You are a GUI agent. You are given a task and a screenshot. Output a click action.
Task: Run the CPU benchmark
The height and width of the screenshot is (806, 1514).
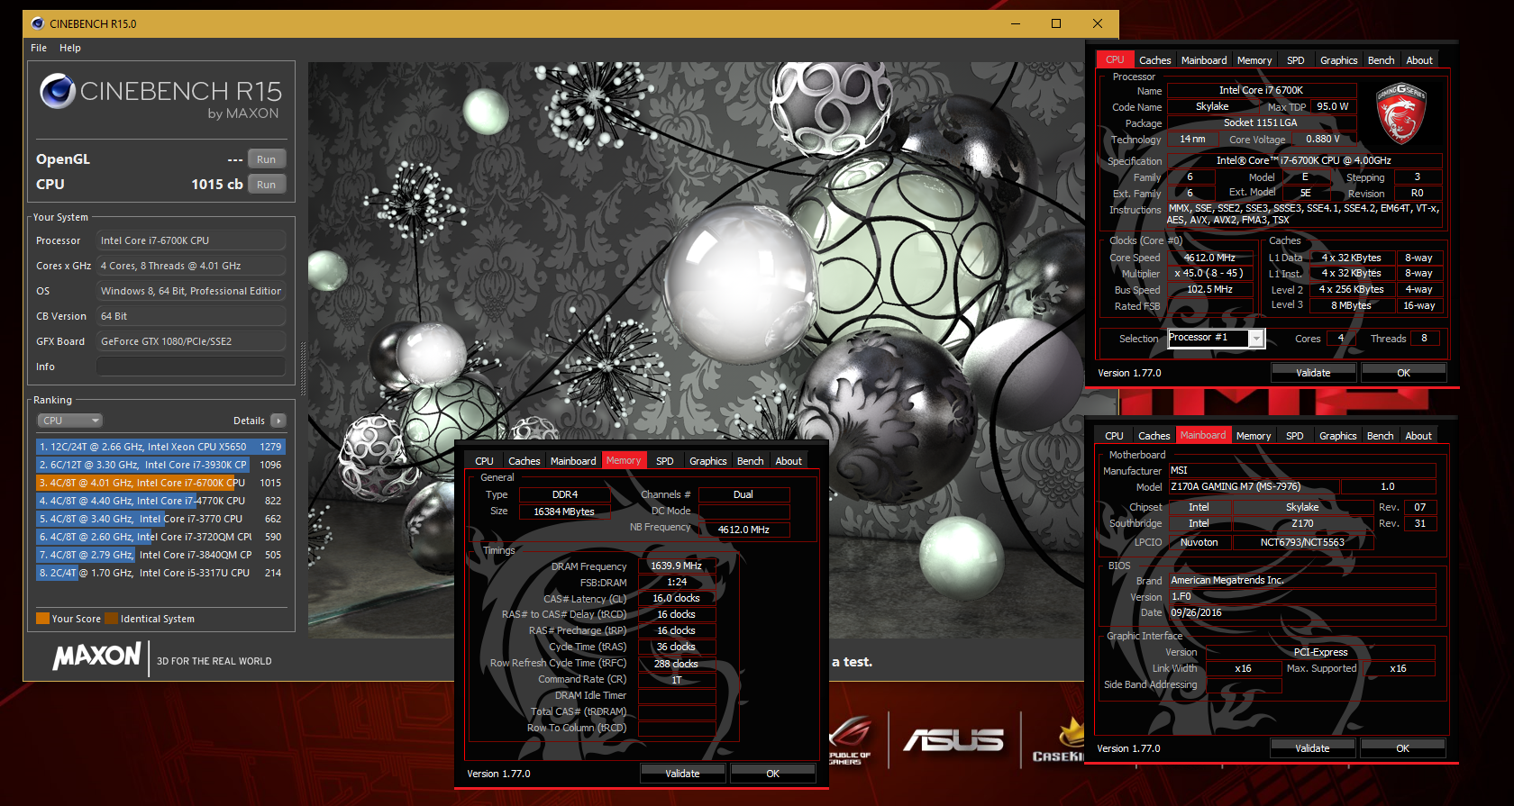tap(266, 185)
